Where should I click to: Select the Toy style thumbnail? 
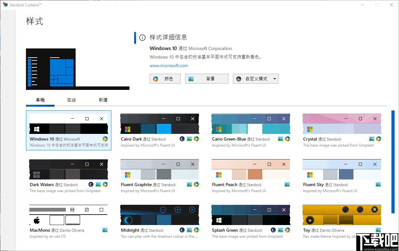coord(342,215)
